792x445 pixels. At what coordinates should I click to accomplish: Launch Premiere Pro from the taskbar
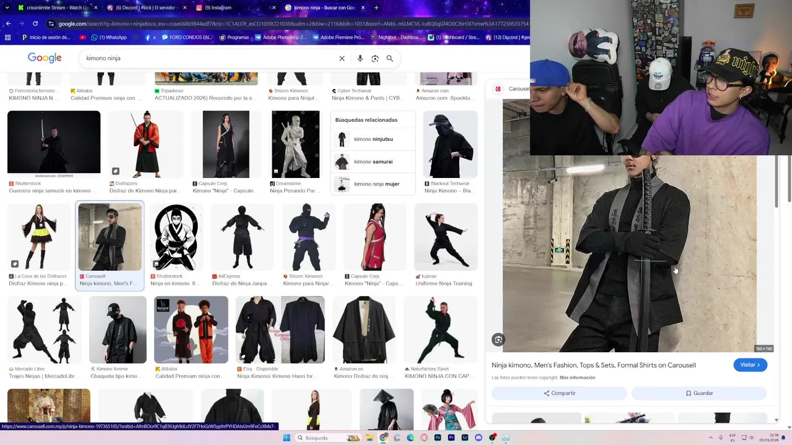pos(451,438)
